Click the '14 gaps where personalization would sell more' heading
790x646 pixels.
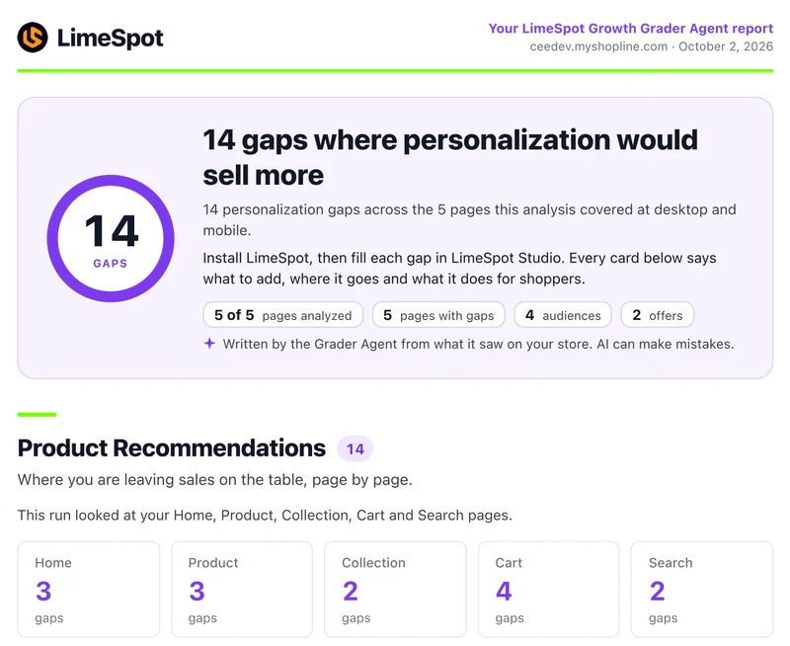click(x=450, y=157)
